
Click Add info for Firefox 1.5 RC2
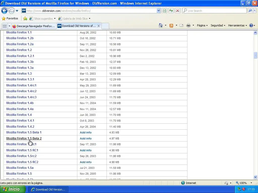(x=86, y=162)
